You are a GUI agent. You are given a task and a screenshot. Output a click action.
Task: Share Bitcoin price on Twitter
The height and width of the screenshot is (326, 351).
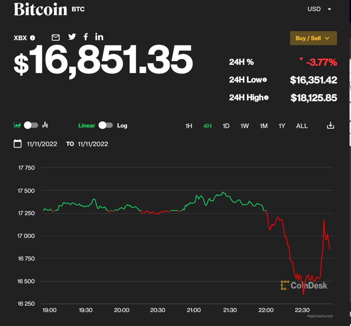pos(72,37)
